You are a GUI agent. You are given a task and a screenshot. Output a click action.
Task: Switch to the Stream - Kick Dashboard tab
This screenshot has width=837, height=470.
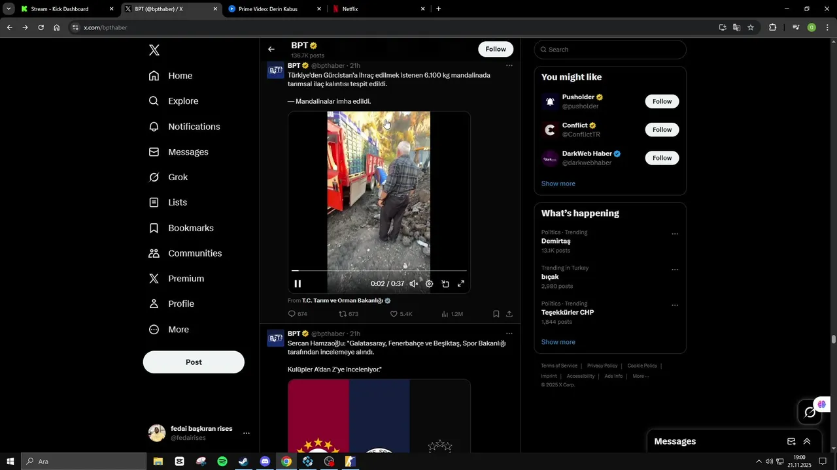[67, 9]
